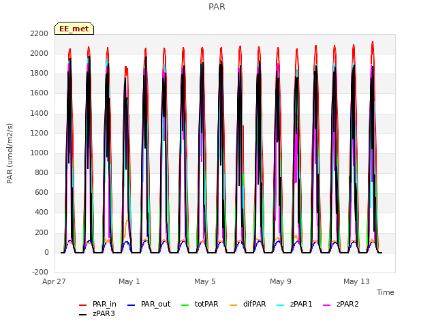This screenshot has width=436, height=327.
Task: Click the 200 y-axis tick label
Action: click(42, 233)
